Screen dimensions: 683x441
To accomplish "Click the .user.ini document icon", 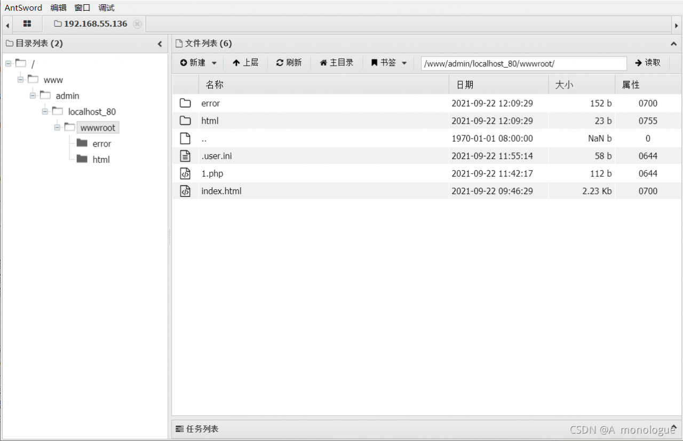I will tap(185, 156).
